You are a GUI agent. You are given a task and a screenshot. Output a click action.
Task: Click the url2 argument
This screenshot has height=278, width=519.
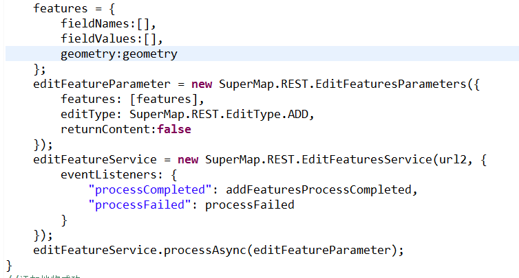452,159
